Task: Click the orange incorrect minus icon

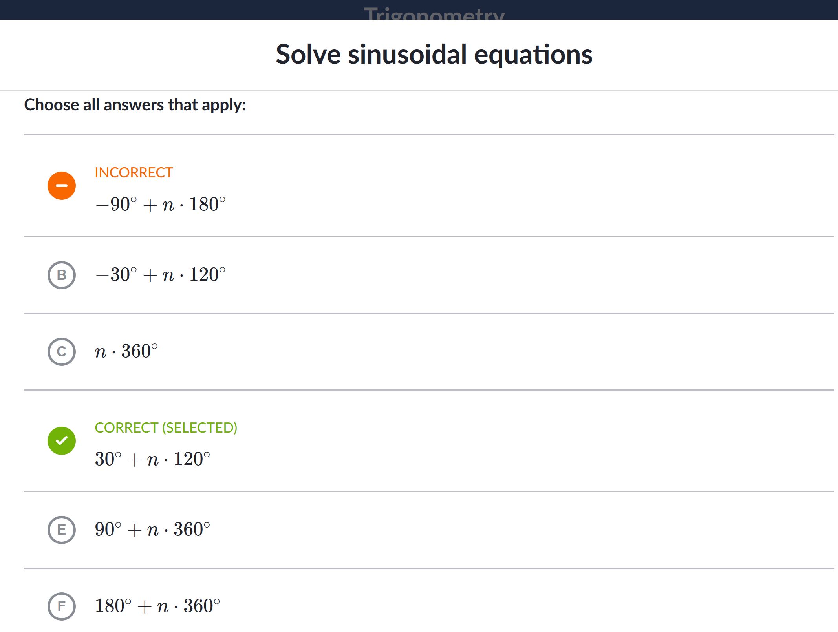Action: tap(62, 186)
